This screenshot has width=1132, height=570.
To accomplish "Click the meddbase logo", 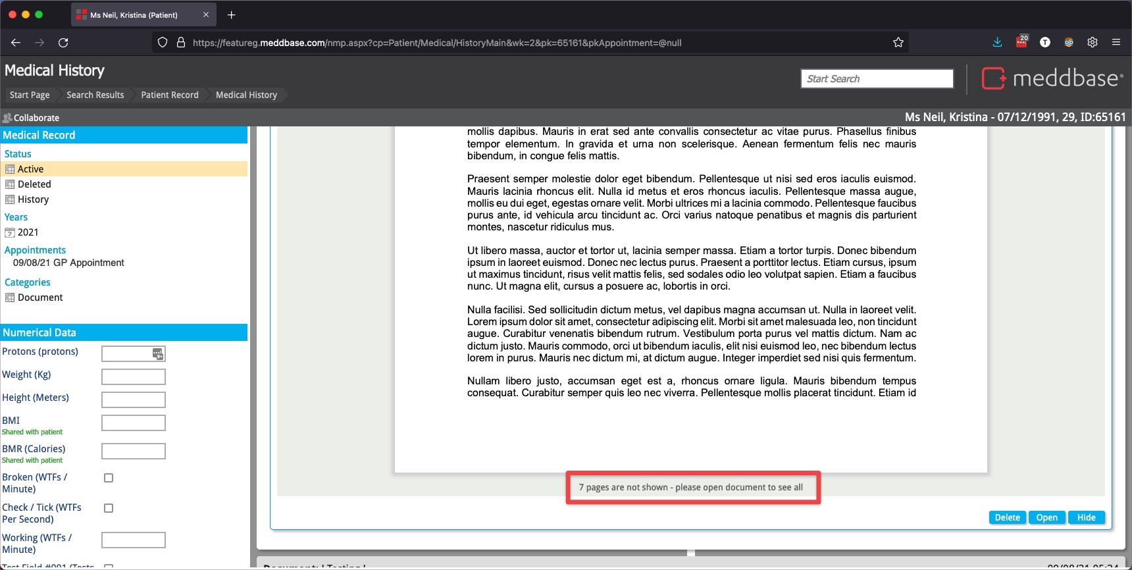I will [1052, 78].
